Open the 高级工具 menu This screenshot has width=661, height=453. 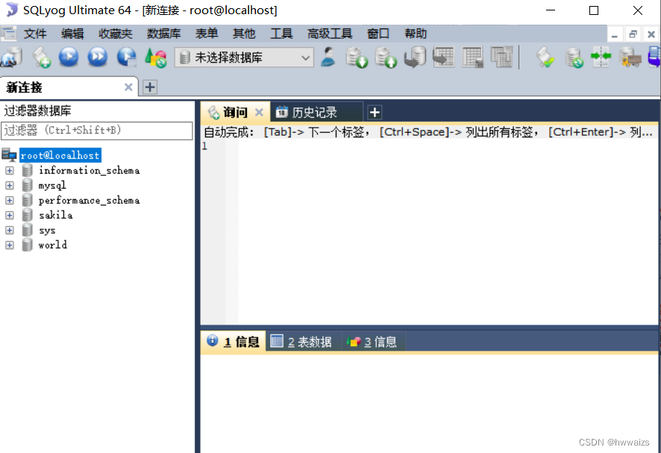coord(330,34)
